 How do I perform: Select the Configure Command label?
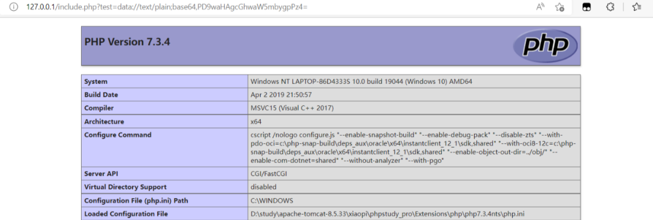118,135
